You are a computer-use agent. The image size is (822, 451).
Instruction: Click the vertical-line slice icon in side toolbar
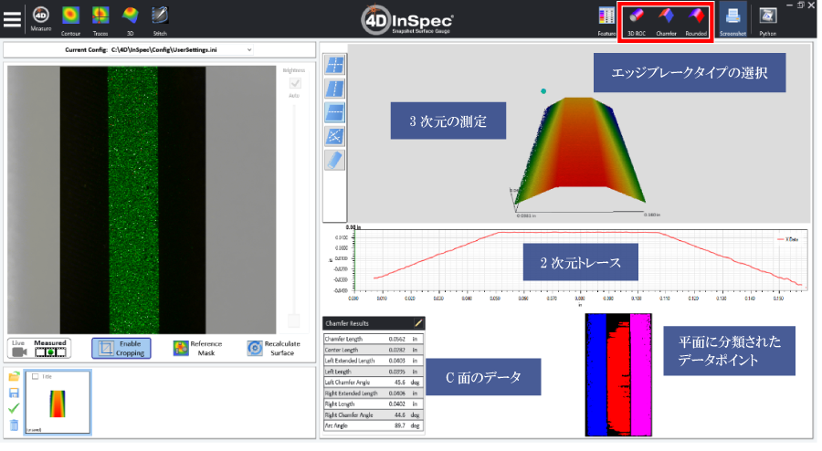334,89
